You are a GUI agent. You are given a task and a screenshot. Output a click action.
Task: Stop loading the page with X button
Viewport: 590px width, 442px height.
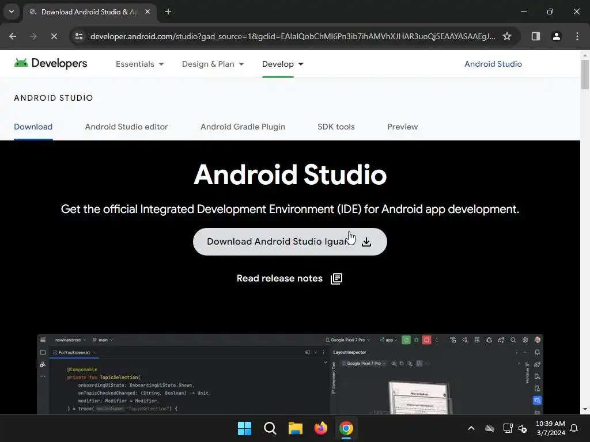point(54,36)
